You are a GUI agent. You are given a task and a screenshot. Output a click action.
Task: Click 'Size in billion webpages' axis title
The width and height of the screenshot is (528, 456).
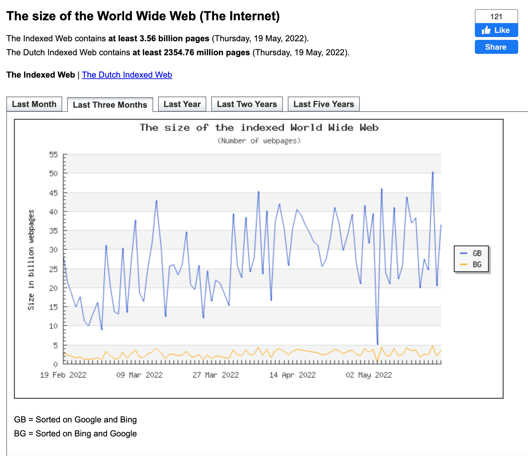tap(31, 260)
